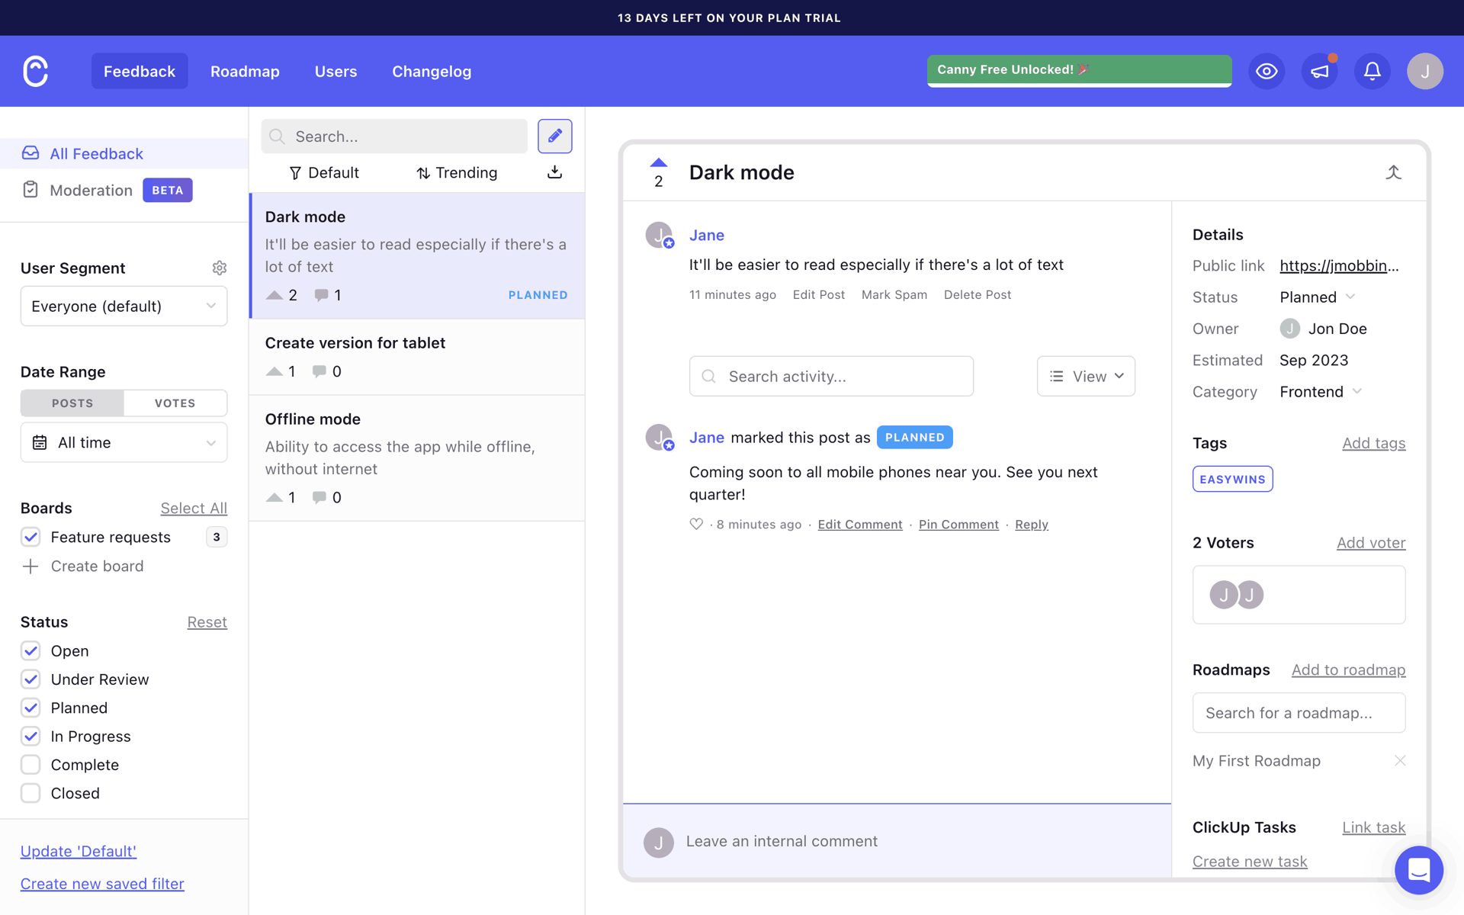Change the Frontend category dropdown
Screen dimensions: 1464x915
click(x=1321, y=391)
